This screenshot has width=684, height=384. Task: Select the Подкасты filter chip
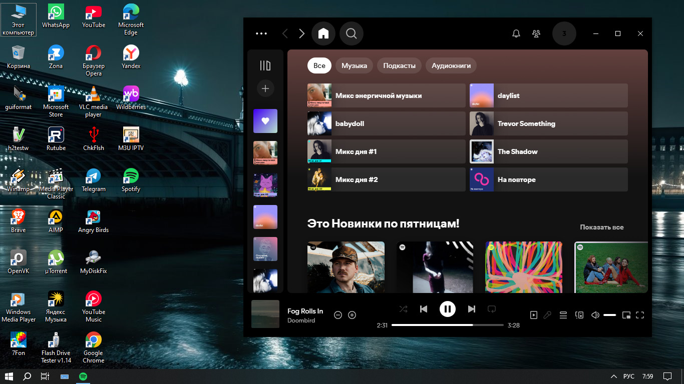click(x=400, y=65)
